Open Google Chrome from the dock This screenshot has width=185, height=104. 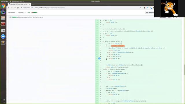(x=3, y=6)
